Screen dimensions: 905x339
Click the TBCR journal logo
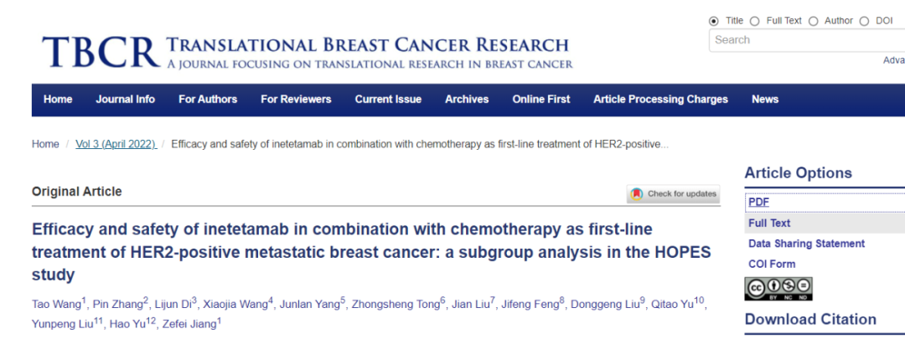(x=101, y=51)
